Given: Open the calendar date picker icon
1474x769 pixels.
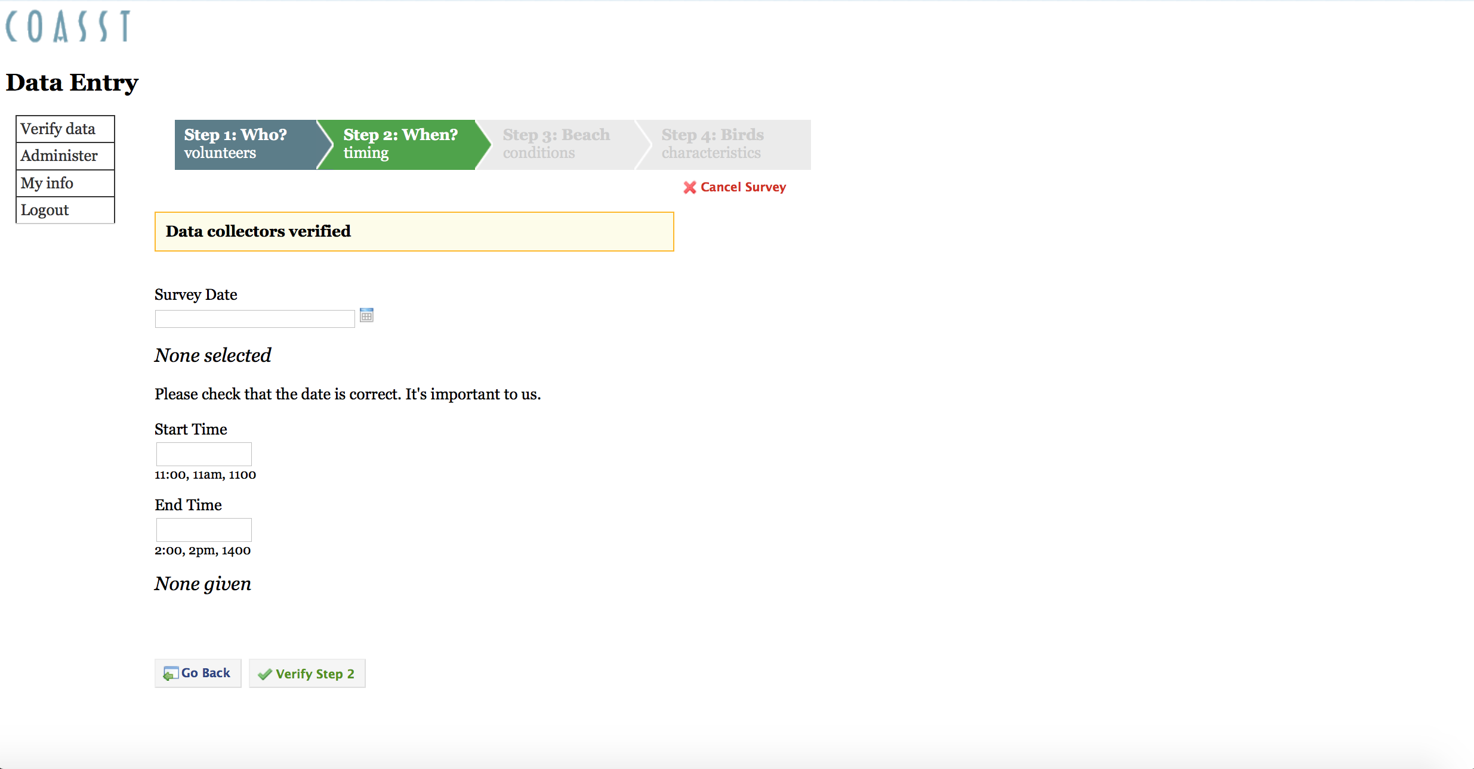Looking at the screenshot, I should (x=366, y=315).
